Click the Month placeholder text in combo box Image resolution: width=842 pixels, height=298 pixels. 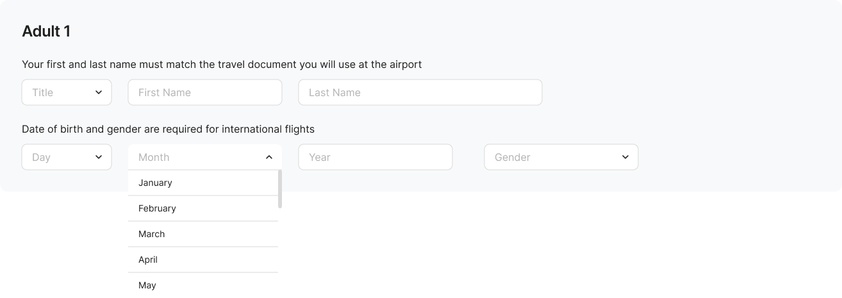click(x=154, y=157)
